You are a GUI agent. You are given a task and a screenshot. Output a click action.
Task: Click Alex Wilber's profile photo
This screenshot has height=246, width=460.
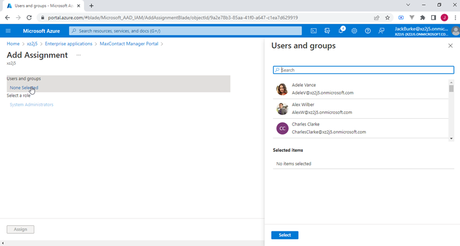(282, 109)
